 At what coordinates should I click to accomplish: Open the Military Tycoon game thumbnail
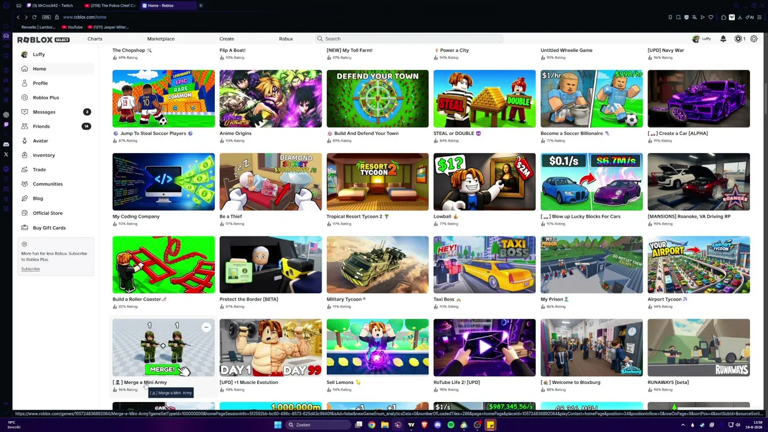point(377,265)
